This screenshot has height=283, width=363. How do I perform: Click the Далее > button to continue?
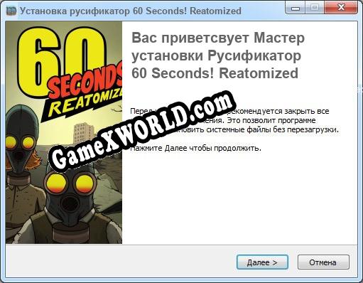tap(262, 262)
